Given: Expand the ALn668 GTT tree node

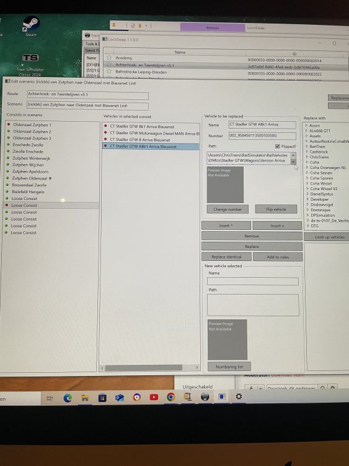Looking at the screenshot, I should [306, 130].
